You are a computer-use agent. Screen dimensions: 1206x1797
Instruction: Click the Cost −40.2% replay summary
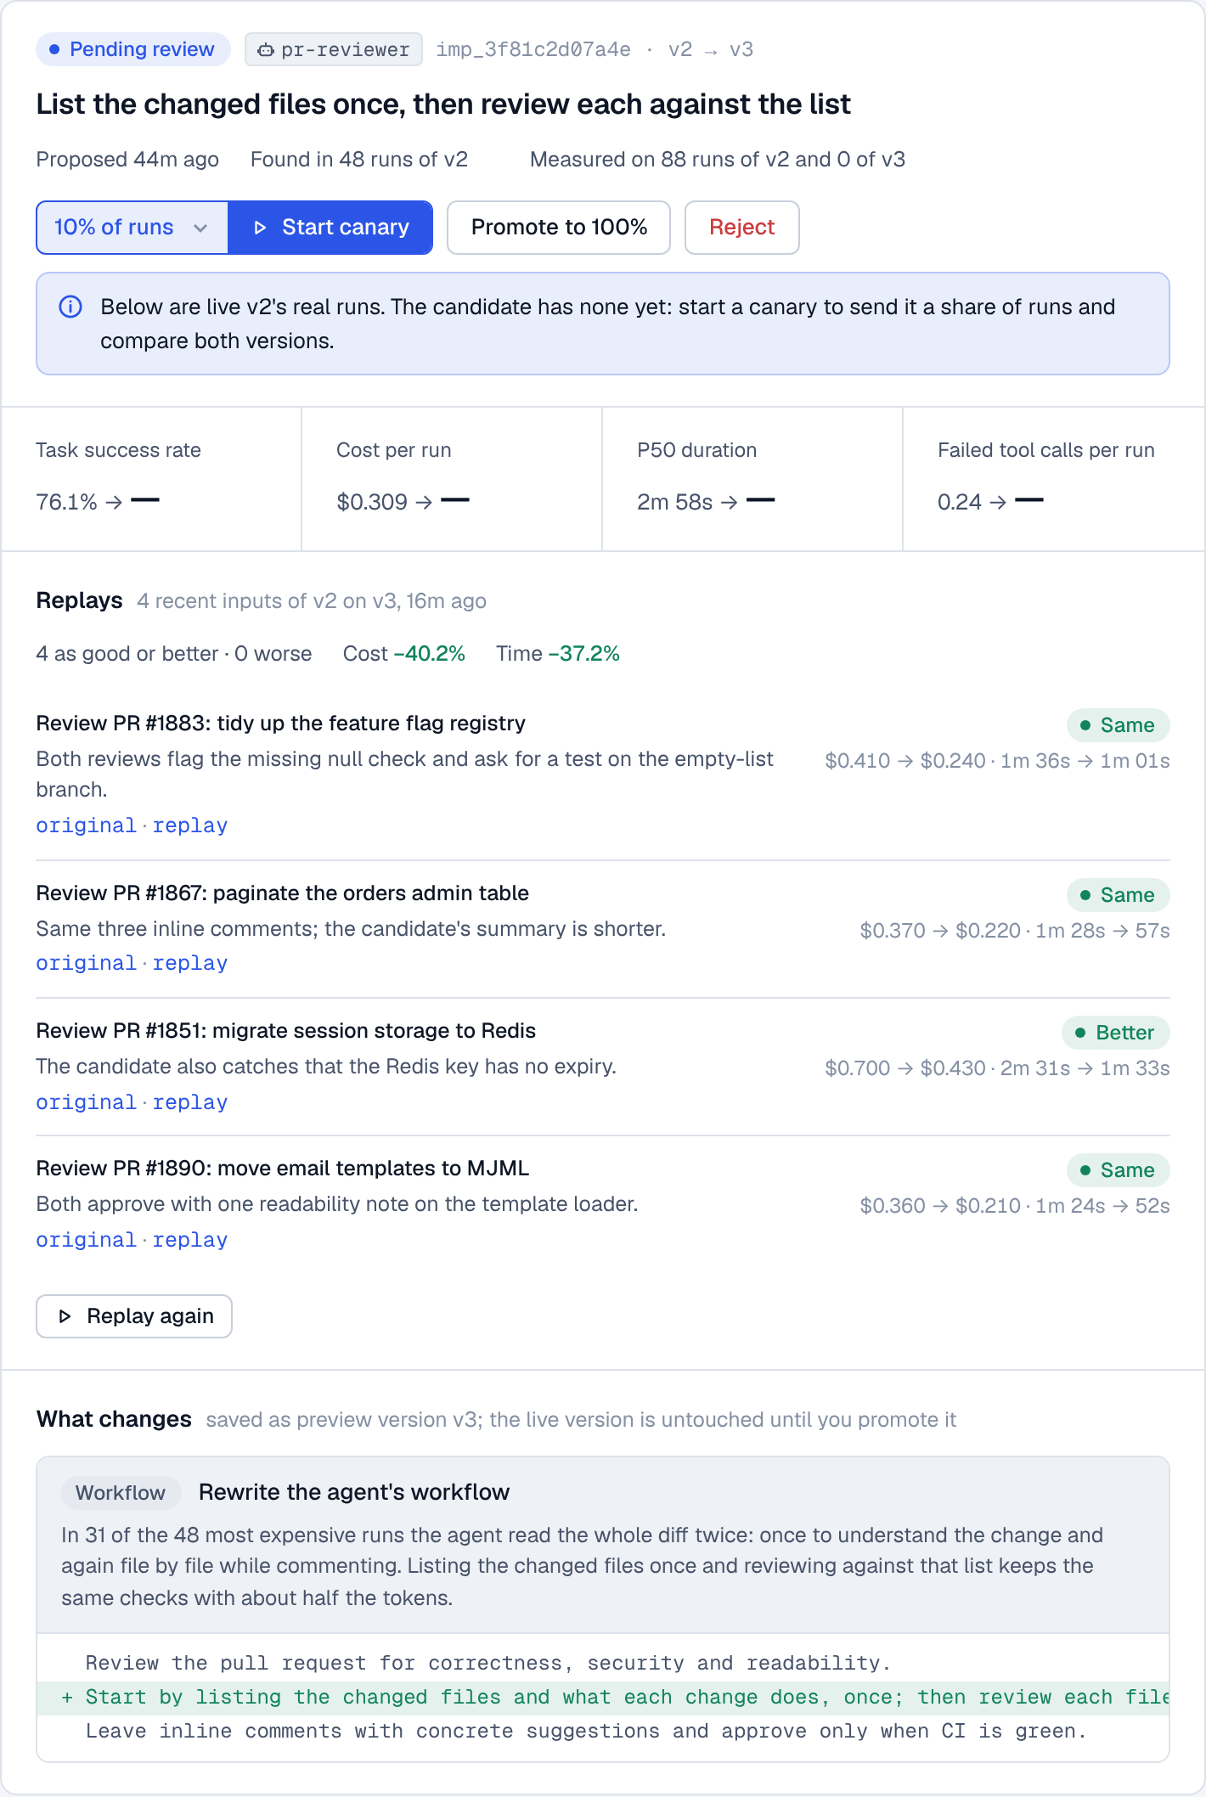pyautogui.click(x=404, y=654)
